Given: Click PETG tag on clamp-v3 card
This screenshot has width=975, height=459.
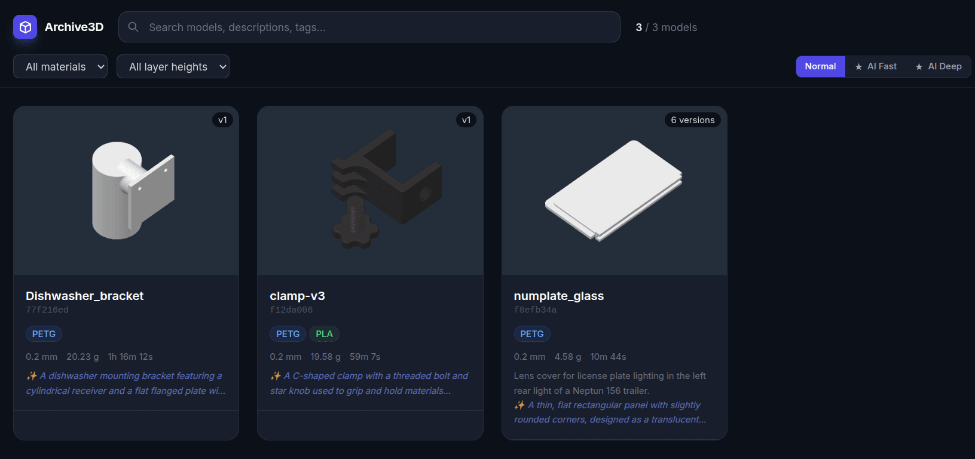Looking at the screenshot, I should (288, 333).
